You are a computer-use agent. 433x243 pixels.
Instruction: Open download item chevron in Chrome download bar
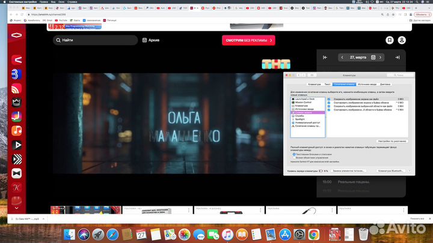(43, 219)
